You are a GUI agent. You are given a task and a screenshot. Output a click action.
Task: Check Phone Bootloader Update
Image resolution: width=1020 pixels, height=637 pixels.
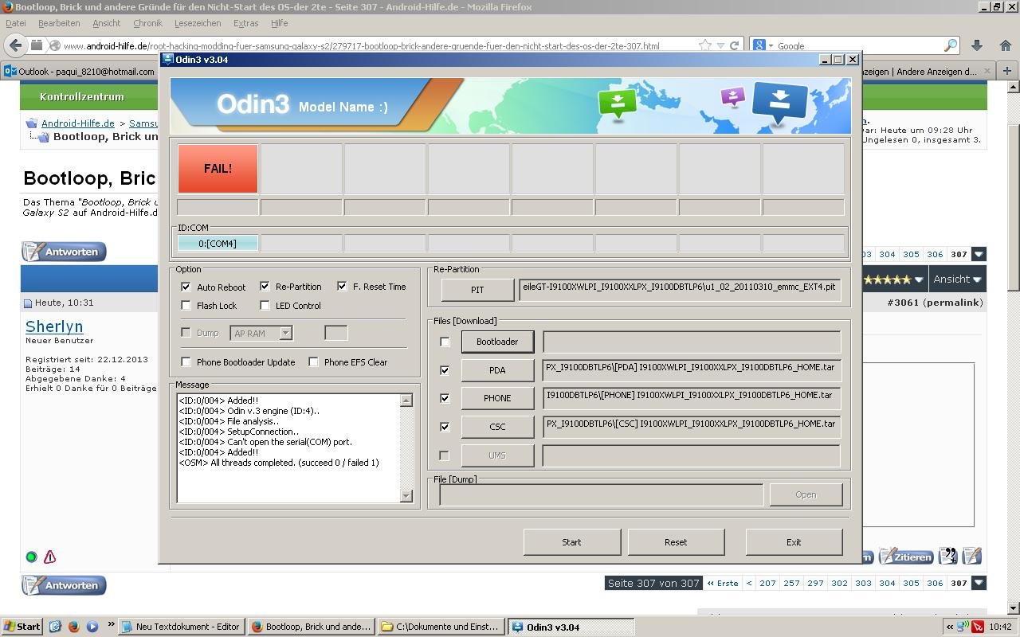pyautogui.click(x=186, y=362)
